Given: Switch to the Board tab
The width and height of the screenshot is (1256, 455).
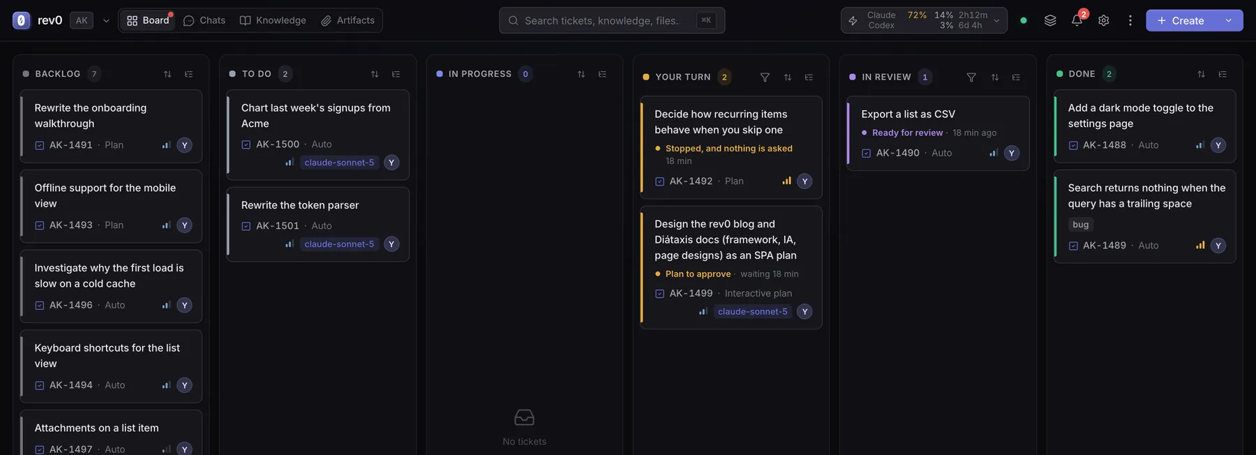Looking at the screenshot, I should coord(148,20).
